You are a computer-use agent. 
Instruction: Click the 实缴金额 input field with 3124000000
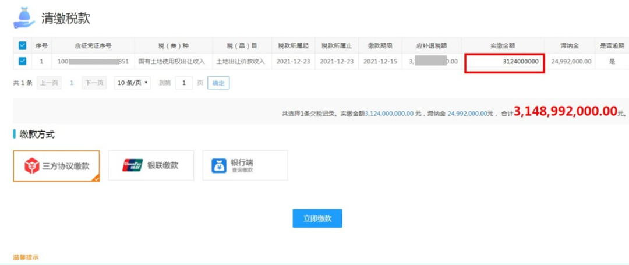point(504,62)
